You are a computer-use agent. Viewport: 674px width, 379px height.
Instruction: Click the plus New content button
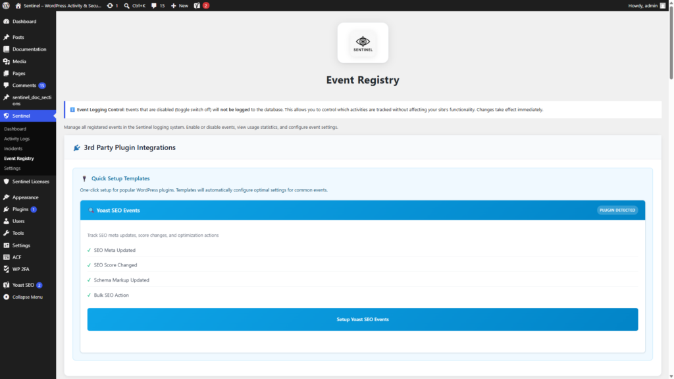[179, 5]
